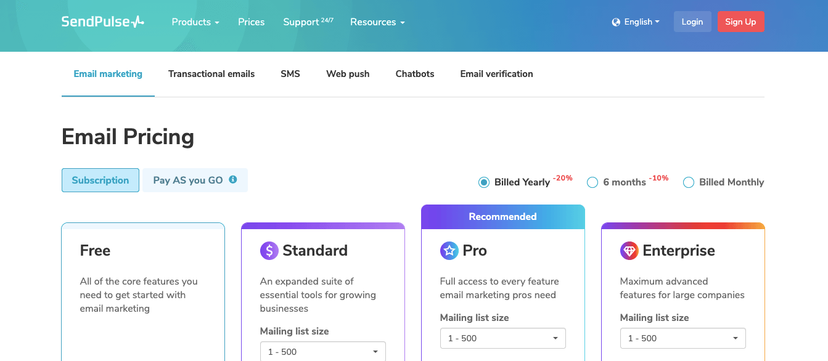Image resolution: width=828 pixels, height=361 pixels.
Task: Click info icon beside Pay AS you GO
Action: (x=233, y=180)
